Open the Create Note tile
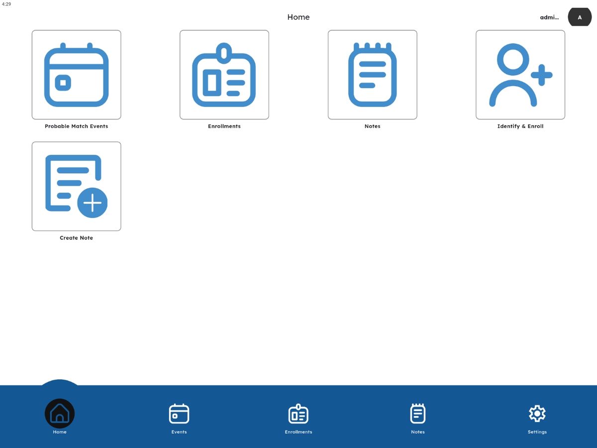This screenshot has width=597, height=448. tap(76, 186)
